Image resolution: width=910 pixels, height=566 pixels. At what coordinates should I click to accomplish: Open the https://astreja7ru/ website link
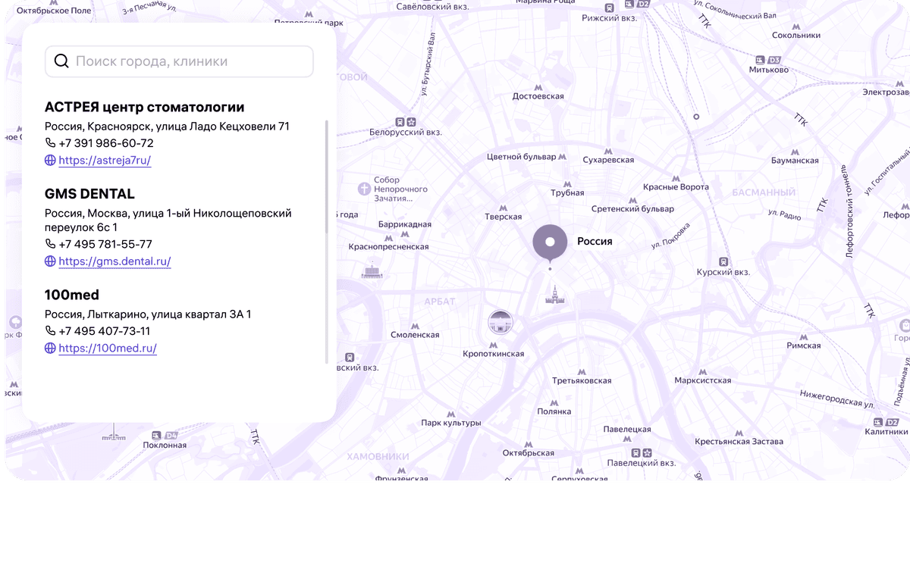[x=105, y=160]
